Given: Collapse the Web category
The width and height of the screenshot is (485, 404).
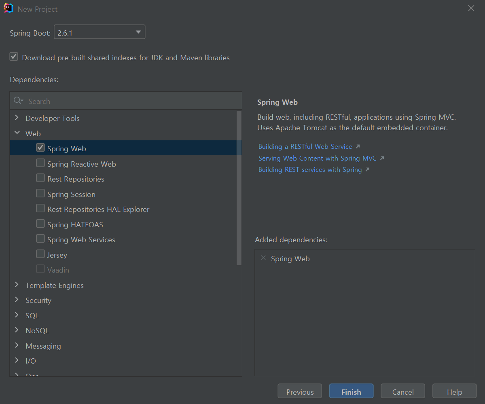Looking at the screenshot, I should click(x=17, y=133).
